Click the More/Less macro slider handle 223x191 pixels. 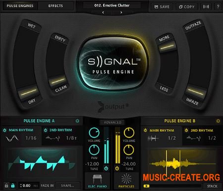pyautogui.click(x=167, y=48)
